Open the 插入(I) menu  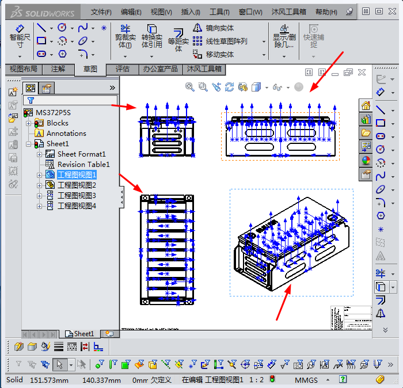(191, 12)
